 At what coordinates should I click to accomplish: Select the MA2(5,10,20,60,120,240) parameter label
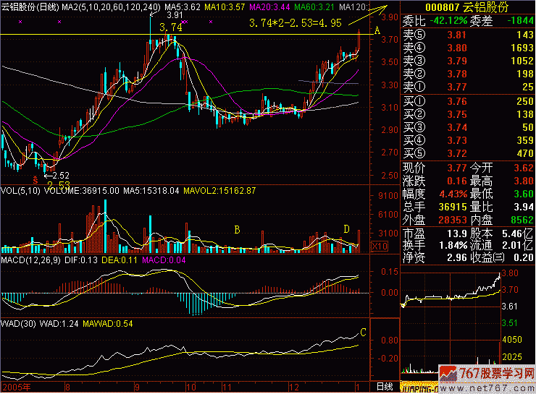(110, 7)
